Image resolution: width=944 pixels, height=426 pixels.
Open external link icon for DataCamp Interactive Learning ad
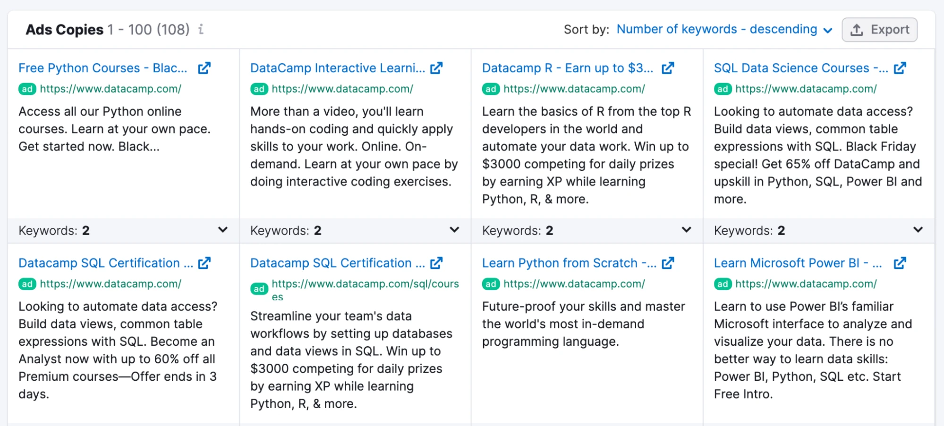(436, 68)
